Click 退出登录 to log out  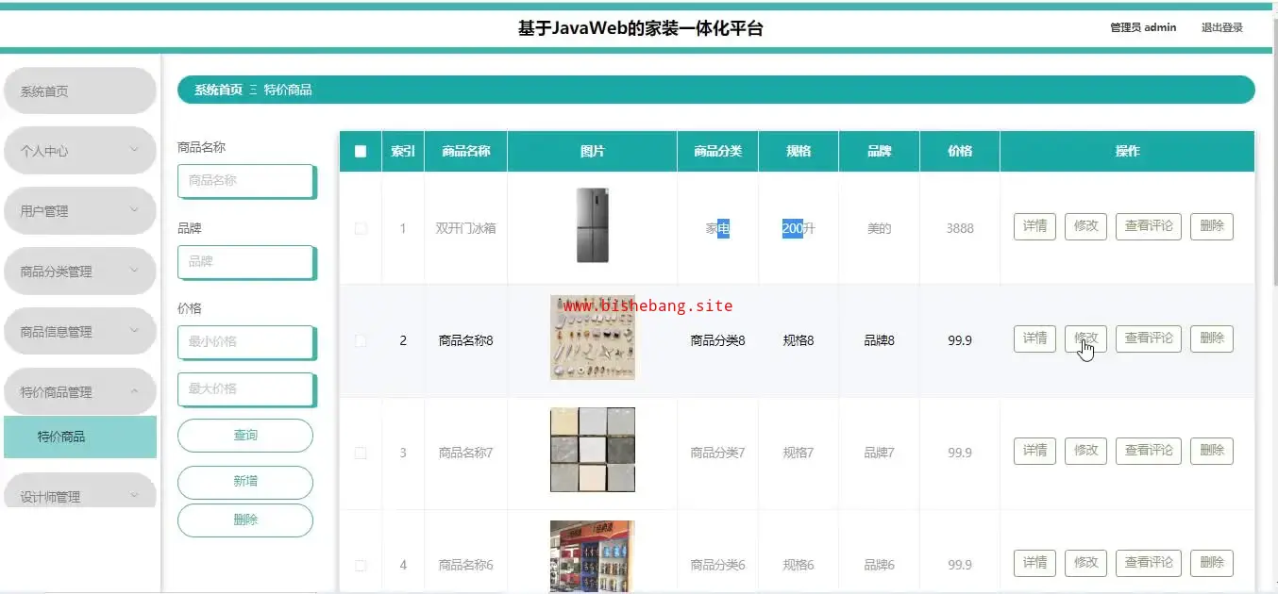tap(1221, 27)
